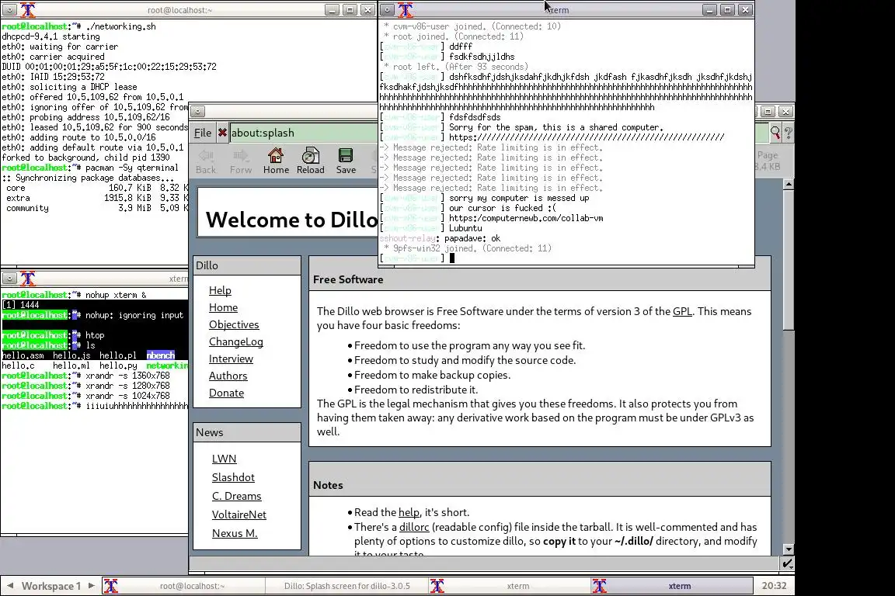Image resolution: width=895 pixels, height=596 pixels.
Task: Click the about:splash URL field
Action: point(302,133)
